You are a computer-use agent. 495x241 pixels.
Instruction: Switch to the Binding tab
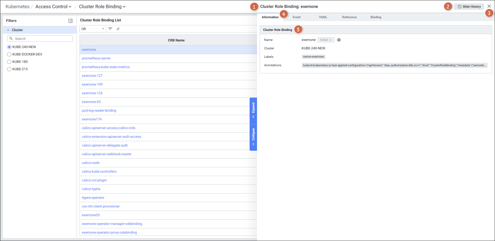(376, 17)
